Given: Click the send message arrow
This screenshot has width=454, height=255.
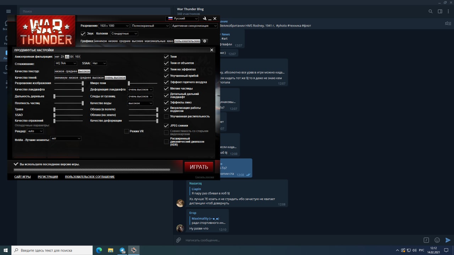Looking at the screenshot, I should (x=448, y=240).
